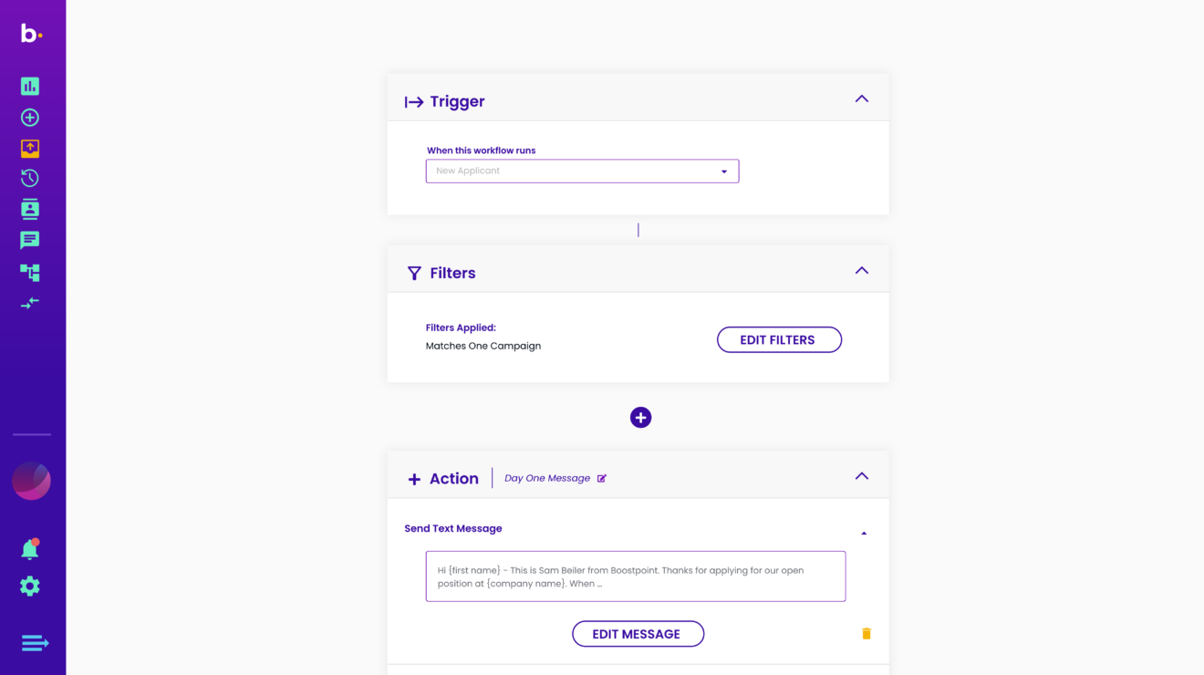Create a new item via the plus circle icon
1204x675 pixels.
click(x=29, y=117)
